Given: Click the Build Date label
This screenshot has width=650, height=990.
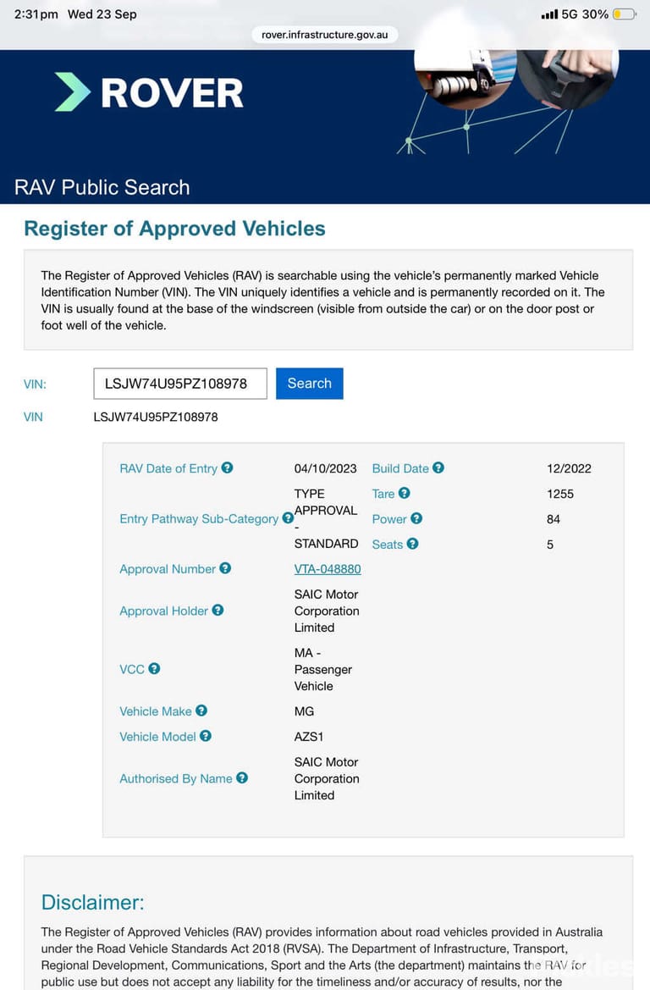Looking at the screenshot, I should click(400, 468).
